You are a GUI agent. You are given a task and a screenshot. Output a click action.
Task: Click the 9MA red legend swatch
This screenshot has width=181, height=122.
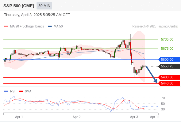tap(21, 91)
